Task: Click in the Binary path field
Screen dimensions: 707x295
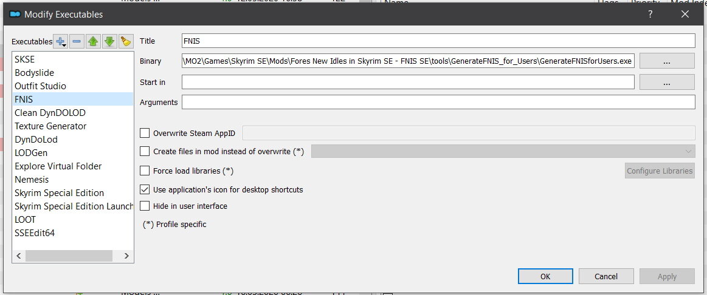Action: (408, 61)
